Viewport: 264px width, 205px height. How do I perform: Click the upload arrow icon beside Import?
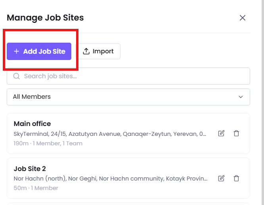pyautogui.click(x=86, y=51)
